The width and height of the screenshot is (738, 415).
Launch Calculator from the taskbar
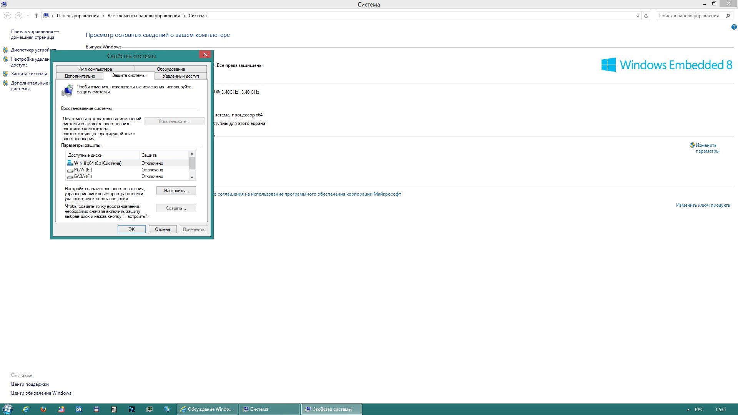[x=114, y=409]
